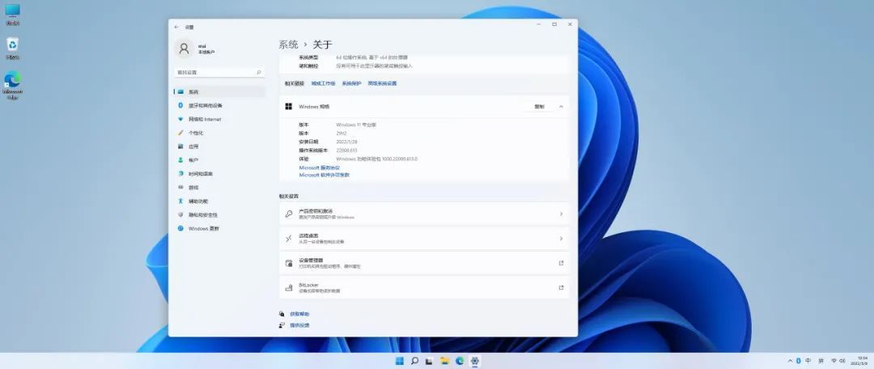
Task: Open the Microsoft 服务协议 link
Action: [x=320, y=168]
